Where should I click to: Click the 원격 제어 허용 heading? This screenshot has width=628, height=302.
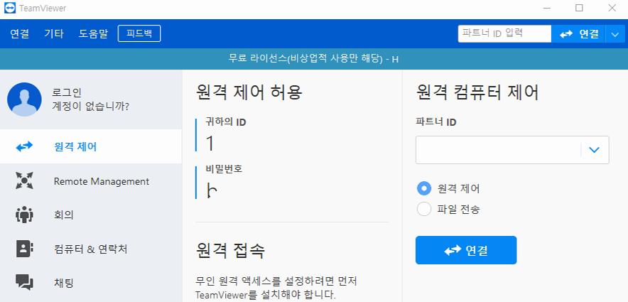pyautogui.click(x=249, y=92)
